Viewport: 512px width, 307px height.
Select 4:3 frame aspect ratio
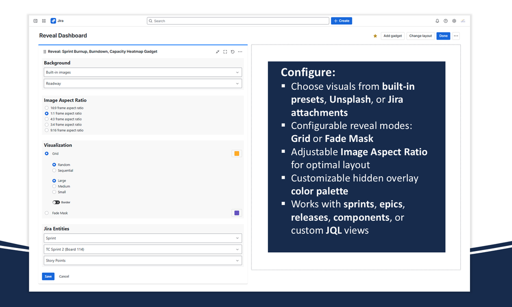tap(47, 119)
